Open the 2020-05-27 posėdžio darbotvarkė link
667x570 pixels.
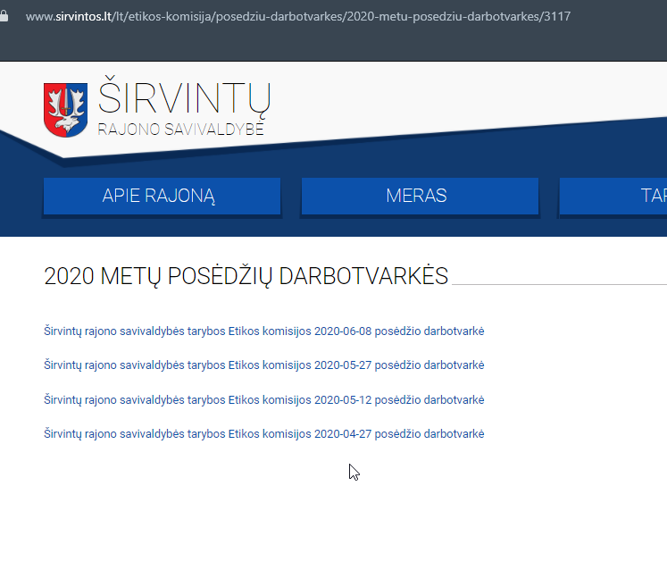tap(263, 365)
